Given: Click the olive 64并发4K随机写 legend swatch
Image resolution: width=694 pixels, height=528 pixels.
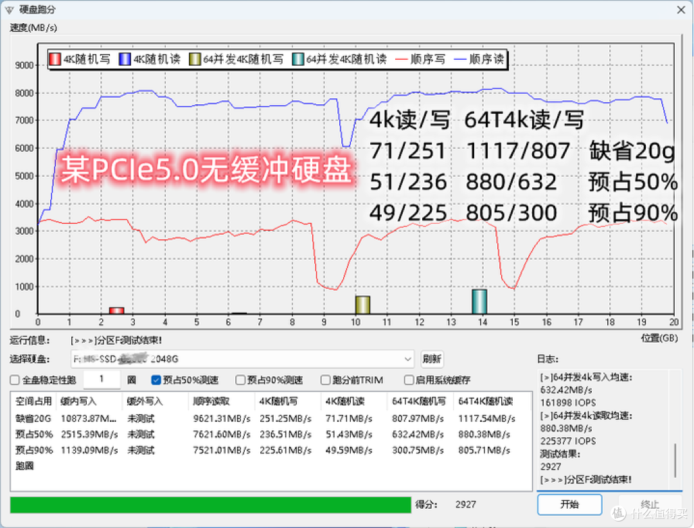Looking at the screenshot, I should 195,59.
